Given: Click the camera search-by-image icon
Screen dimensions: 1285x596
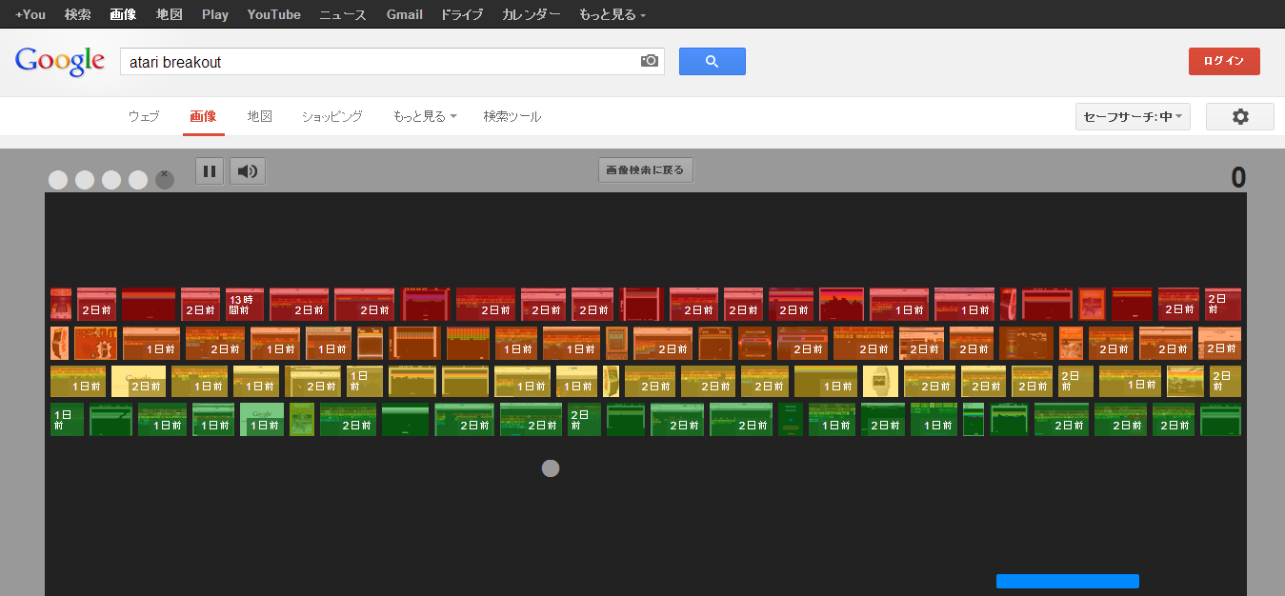Looking at the screenshot, I should pyautogui.click(x=650, y=61).
